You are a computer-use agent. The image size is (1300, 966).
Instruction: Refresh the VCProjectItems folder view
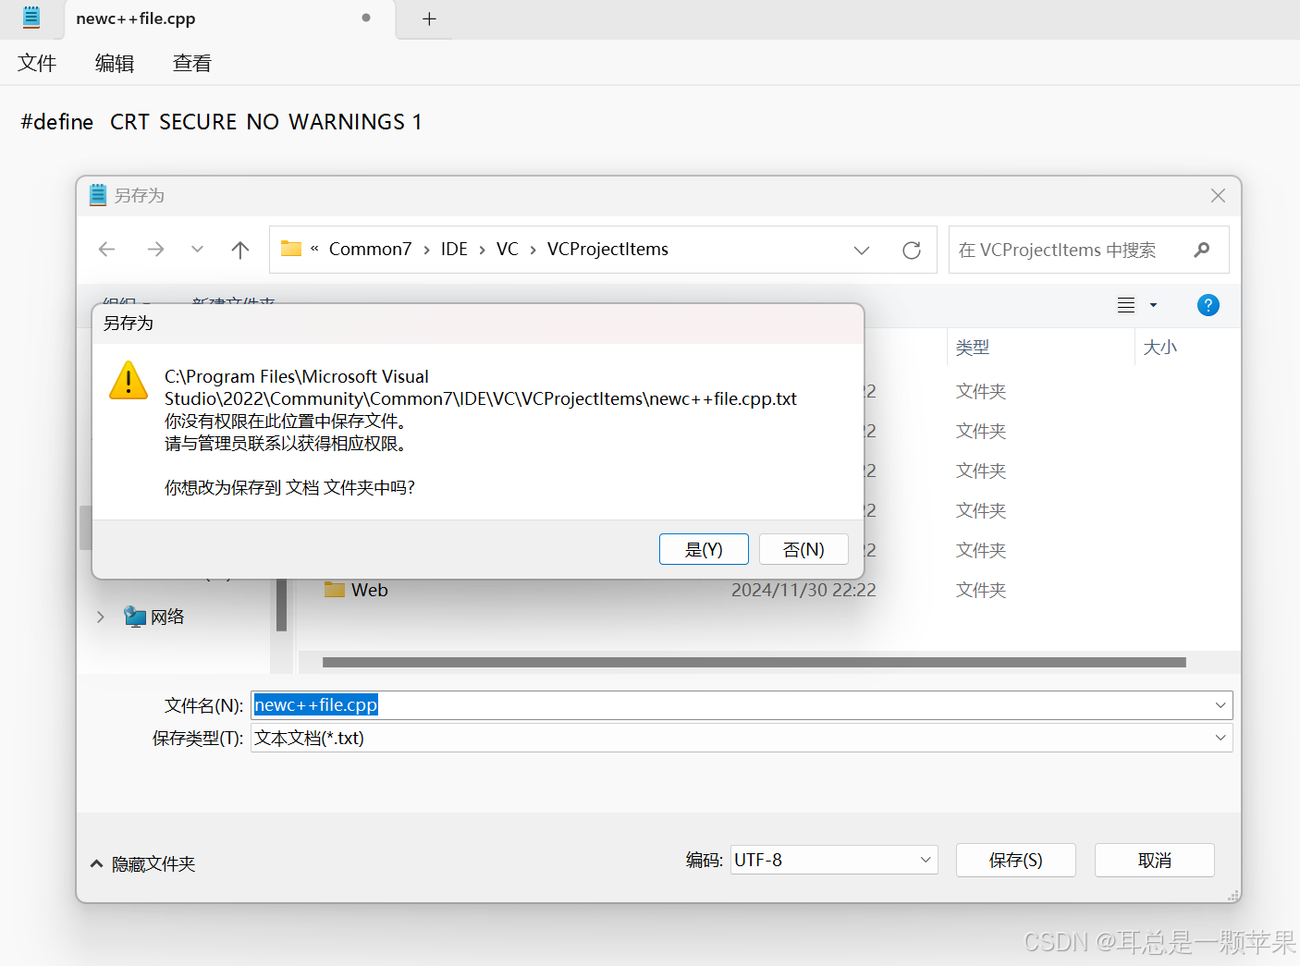tap(912, 251)
